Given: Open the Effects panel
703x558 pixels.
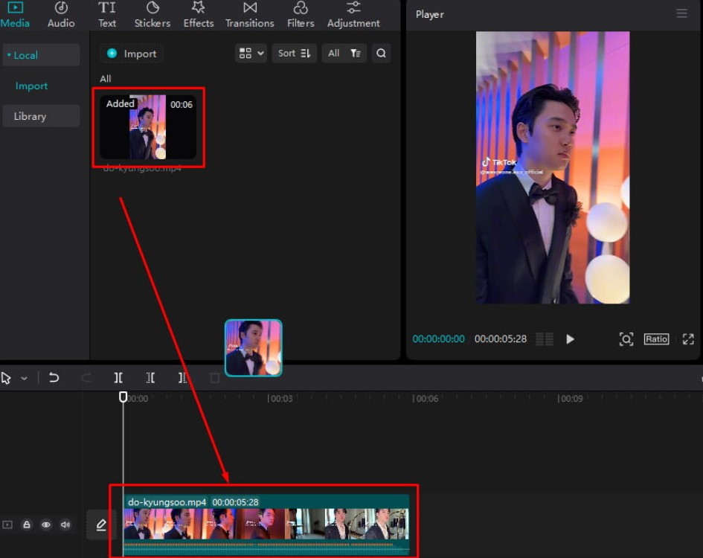Looking at the screenshot, I should click(198, 15).
